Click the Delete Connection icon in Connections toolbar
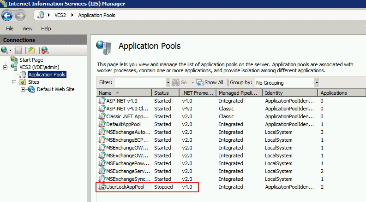 pos(45,50)
